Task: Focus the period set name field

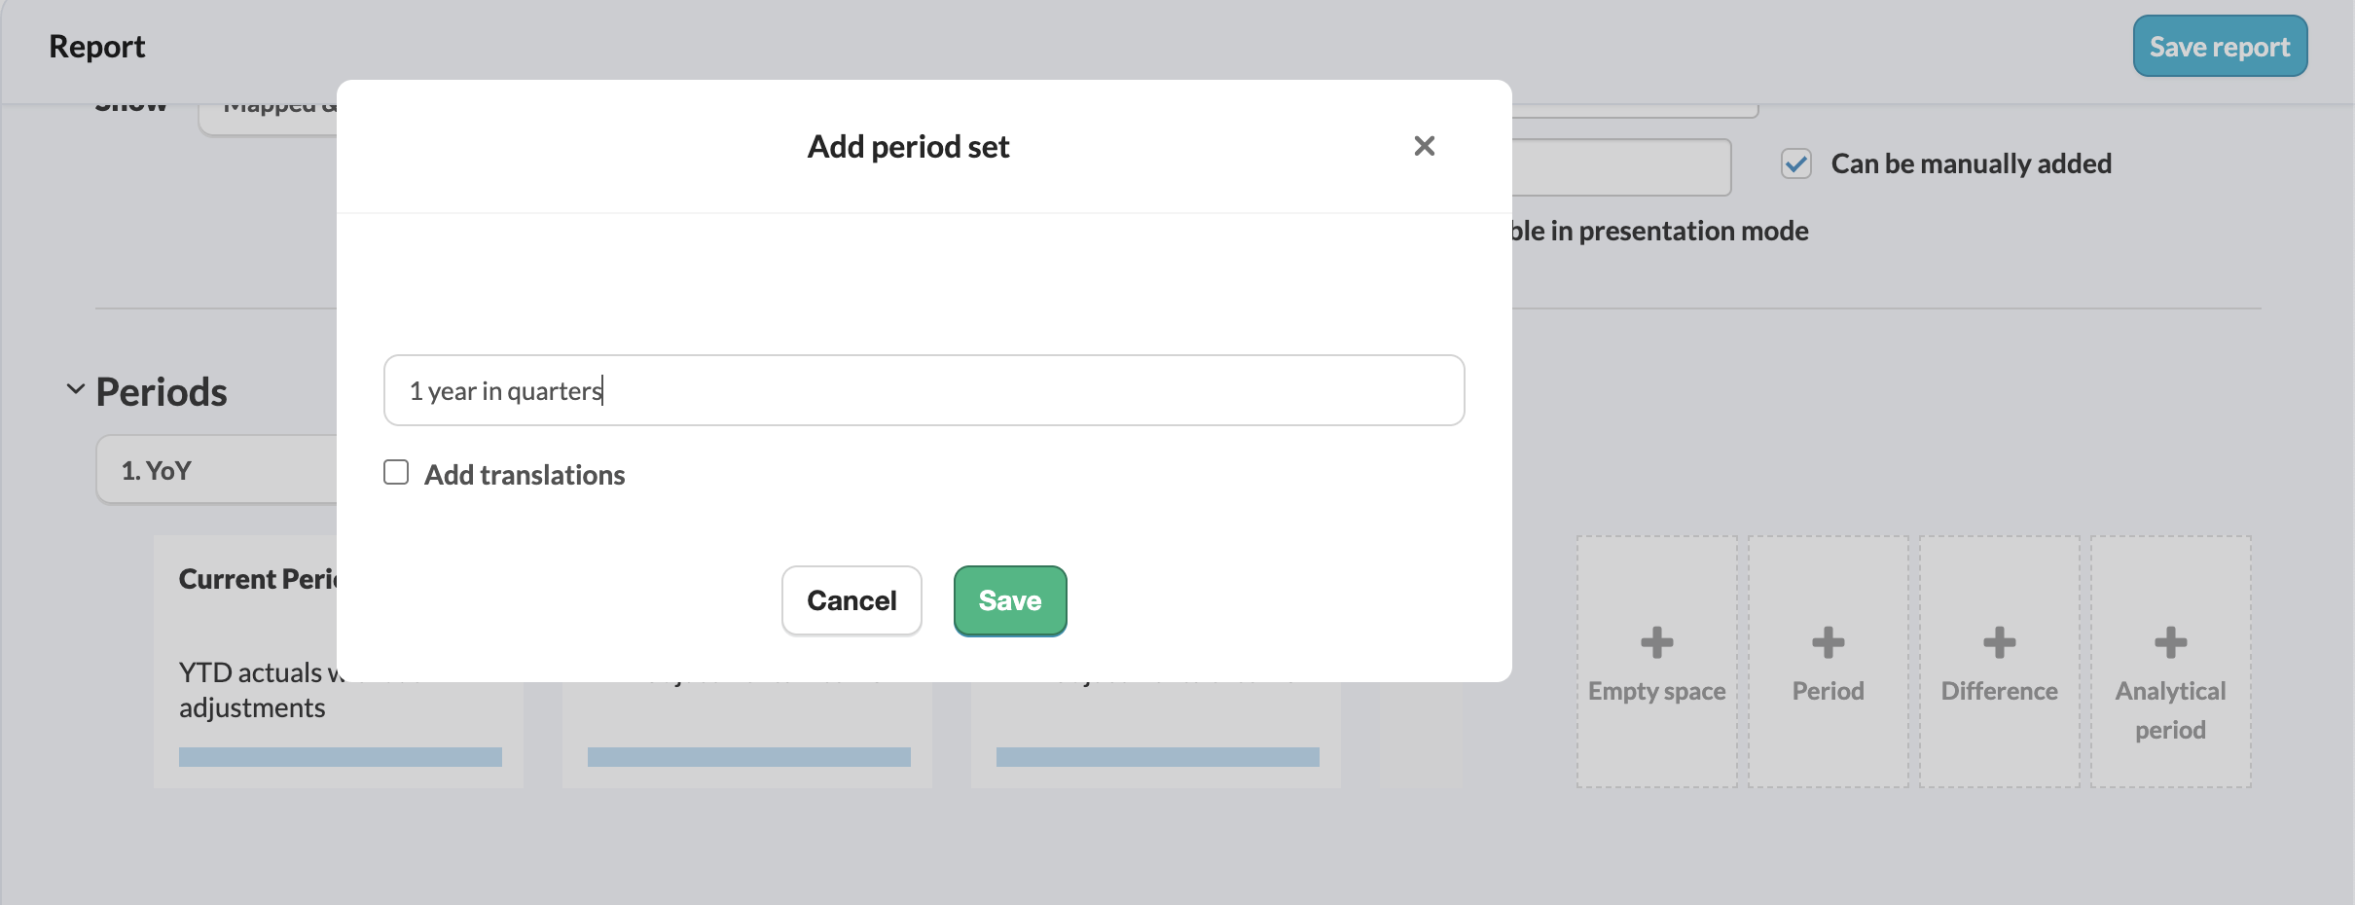Action: click(x=924, y=390)
